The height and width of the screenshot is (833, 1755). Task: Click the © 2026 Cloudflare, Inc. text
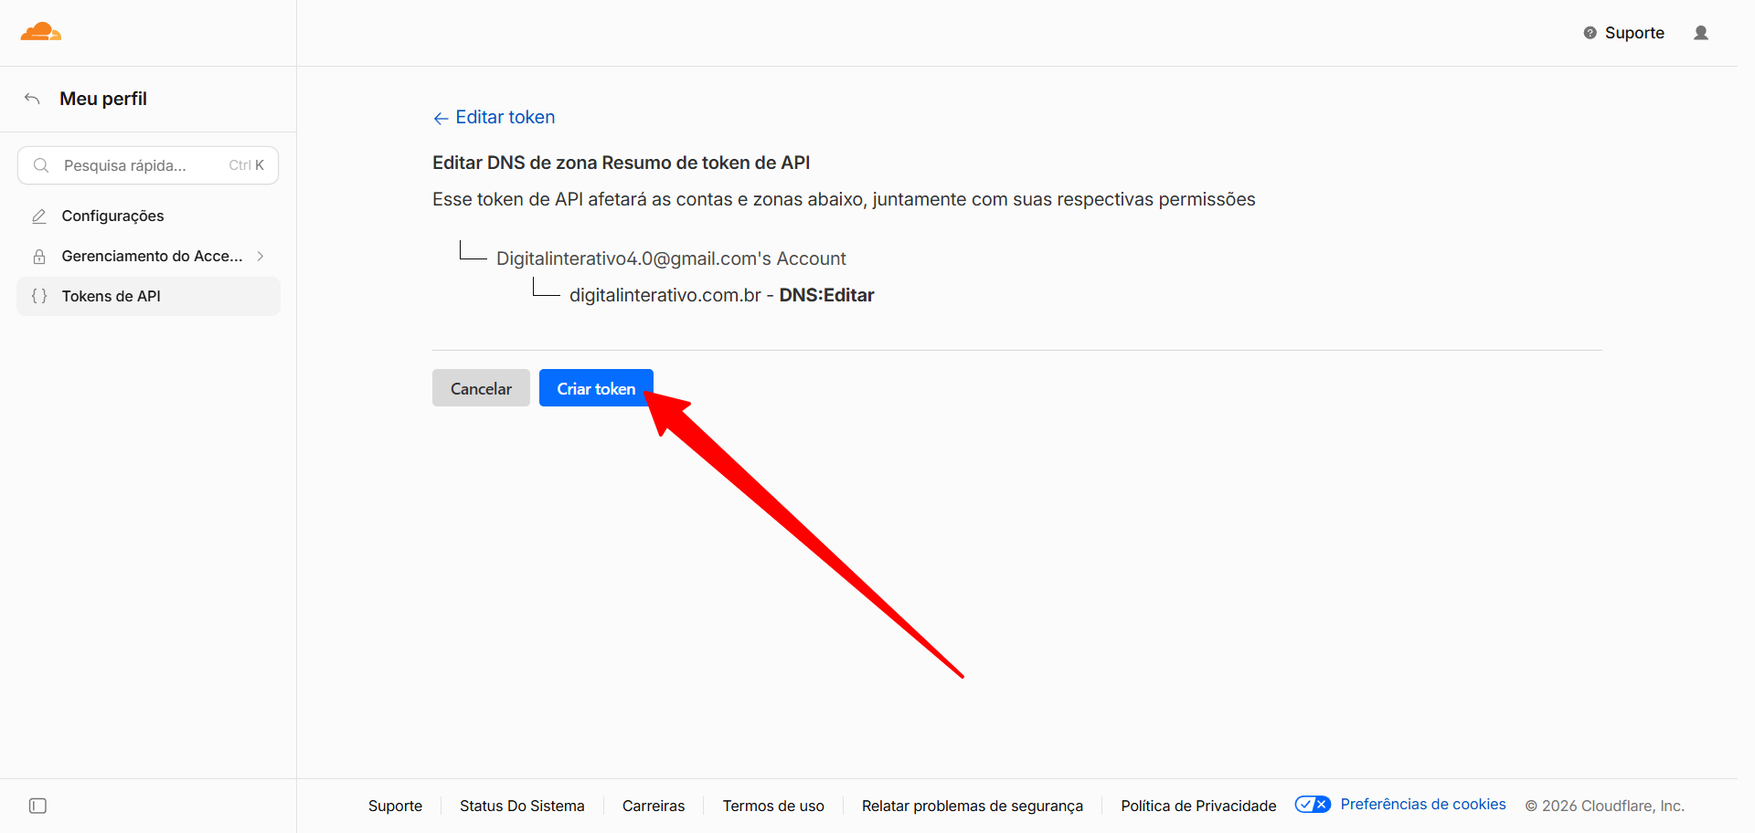[x=1604, y=806]
